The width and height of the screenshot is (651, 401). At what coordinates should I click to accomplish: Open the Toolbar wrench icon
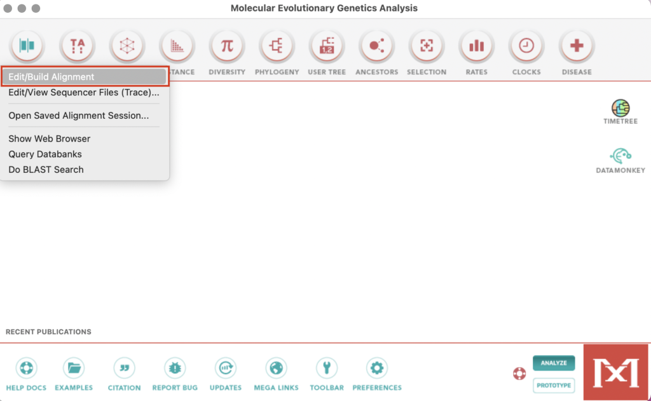click(x=327, y=368)
